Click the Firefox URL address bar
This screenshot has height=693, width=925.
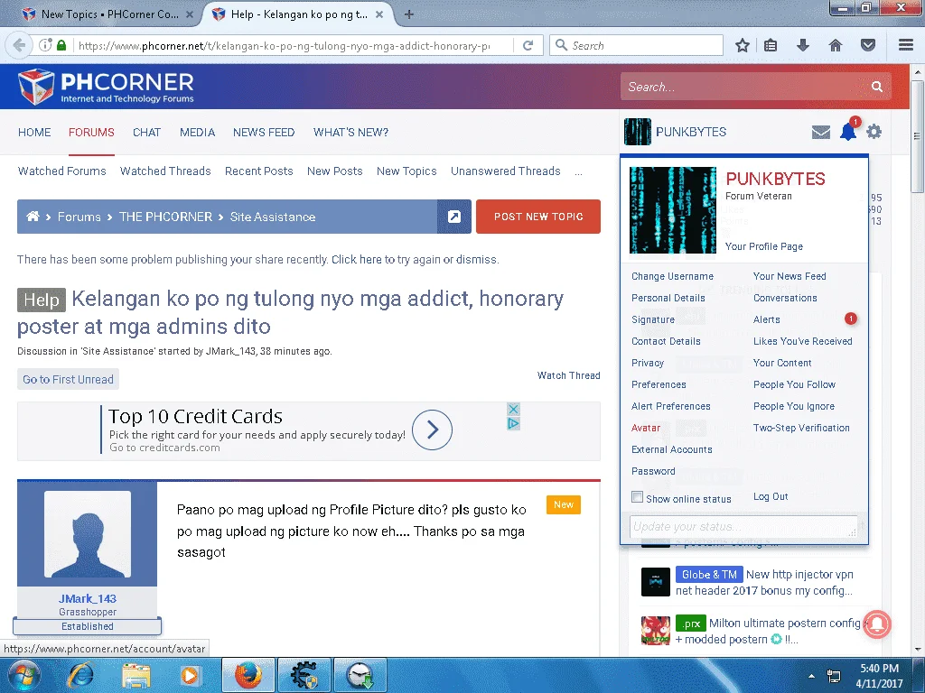[284, 45]
